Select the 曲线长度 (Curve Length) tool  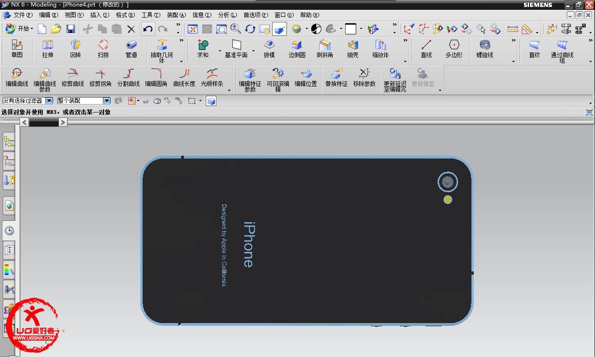point(184,78)
